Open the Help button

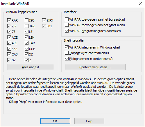pos(89,121)
